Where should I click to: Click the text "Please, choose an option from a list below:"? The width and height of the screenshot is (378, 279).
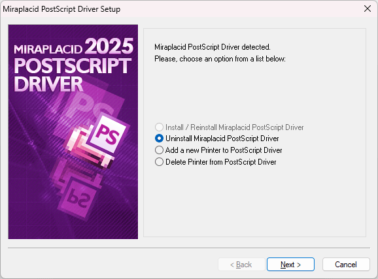(x=220, y=59)
